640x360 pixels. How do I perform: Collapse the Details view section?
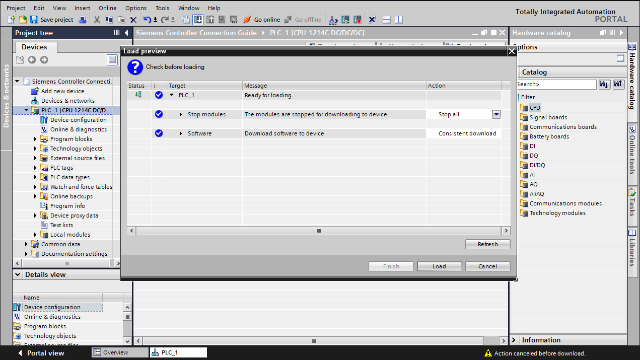pyautogui.click(x=18, y=274)
